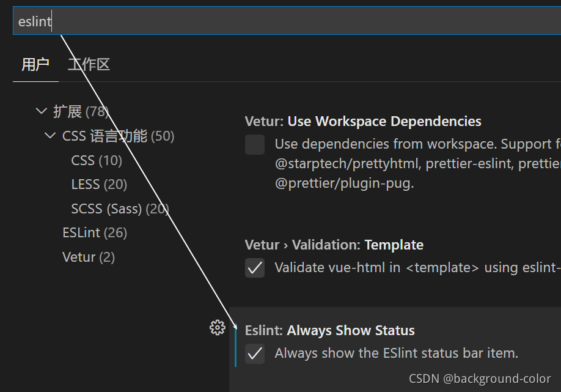
Task: Switch to the 工作区 settings tab
Action: [88, 64]
